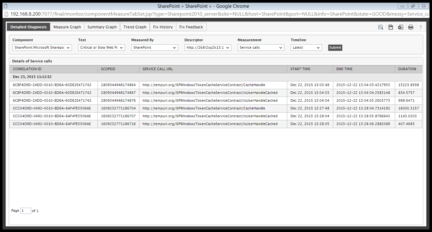Click the Details of Service calls heading
The width and height of the screenshot is (432, 232).
[x=32, y=61]
